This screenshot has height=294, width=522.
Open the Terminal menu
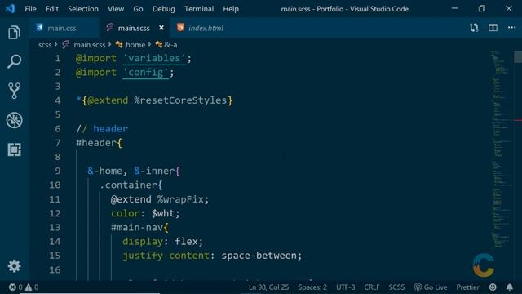[x=199, y=9]
